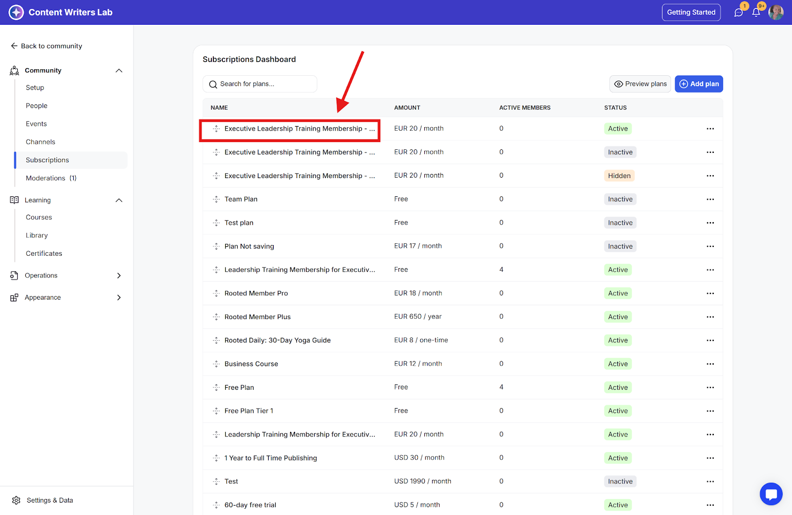
Task: Expand the Appearance section
Action: [x=119, y=298]
